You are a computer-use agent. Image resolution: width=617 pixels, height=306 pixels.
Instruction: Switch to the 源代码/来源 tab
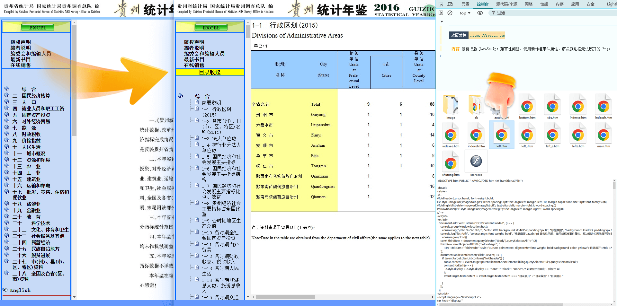point(506,4)
